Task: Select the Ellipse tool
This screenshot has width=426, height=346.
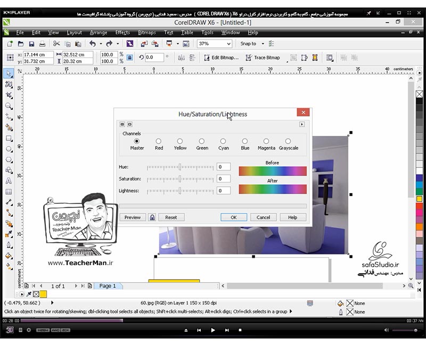Action: [9, 149]
